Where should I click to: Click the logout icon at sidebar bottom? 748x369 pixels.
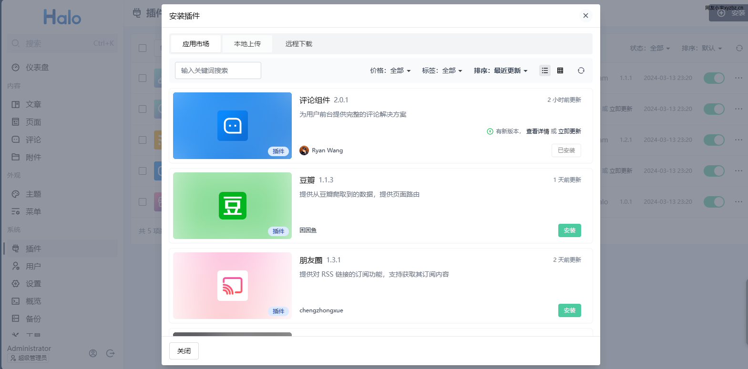coord(111,353)
